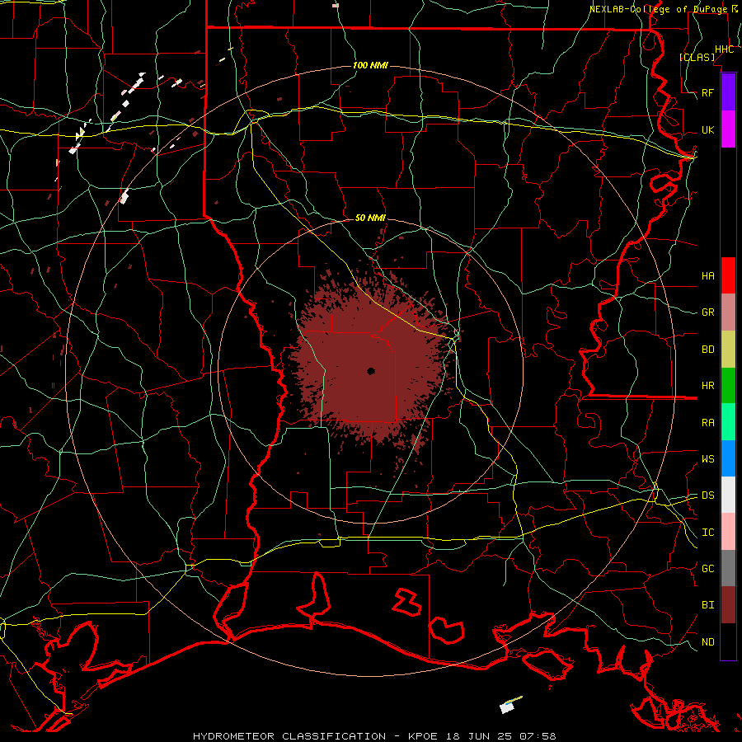Click the GC legend label
Screen dimensions: 742x742
point(707,568)
